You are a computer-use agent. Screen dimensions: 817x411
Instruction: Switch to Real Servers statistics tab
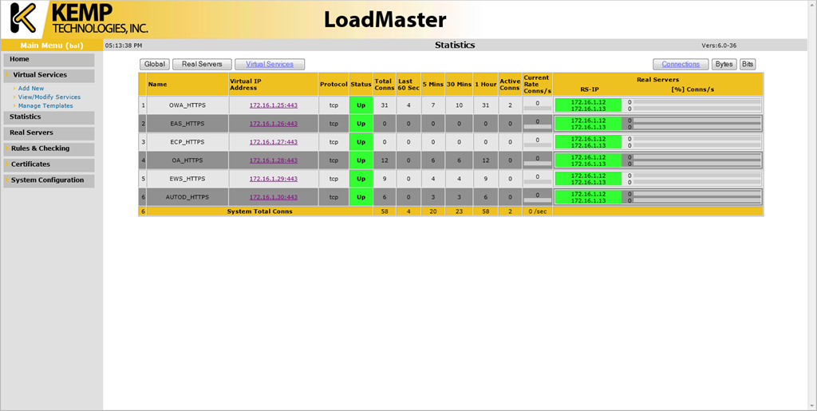pos(202,64)
